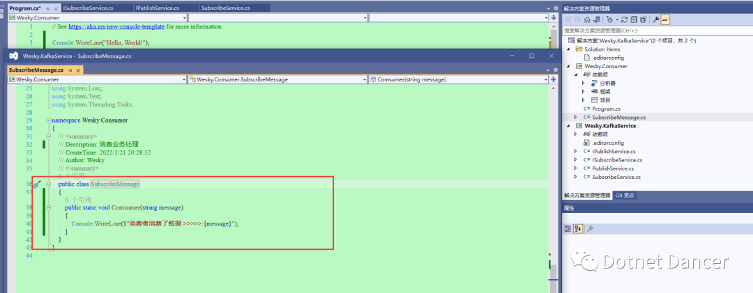Close the Program.cs* tab
Screen dimensions: 753x293
(54, 8)
